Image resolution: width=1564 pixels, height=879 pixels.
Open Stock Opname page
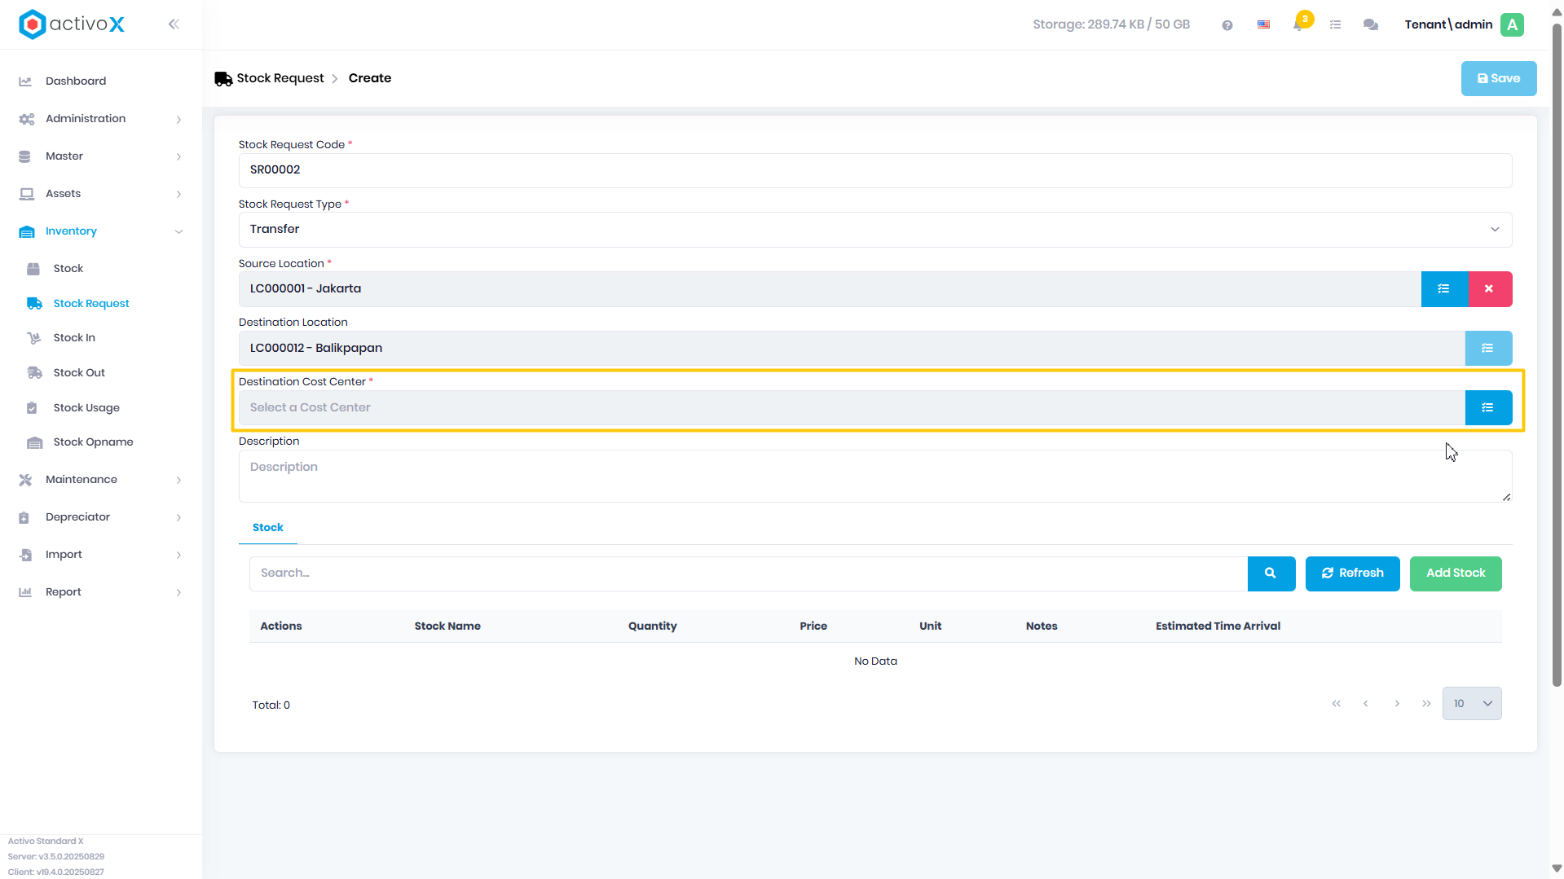(x=93, y=442)
